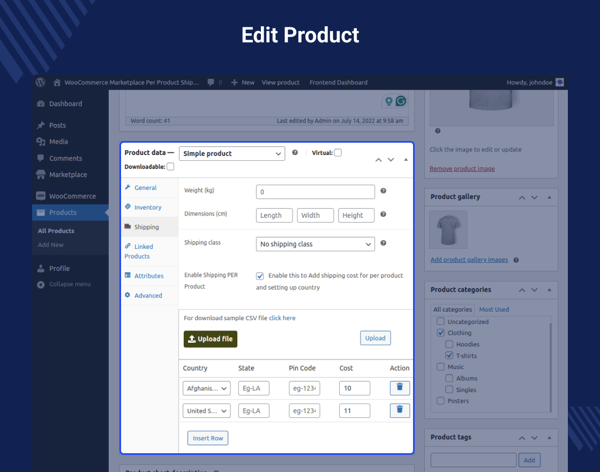
Task: Open the site home icon in admin bar
Action: pyautogui.click(x=57, y=83)
